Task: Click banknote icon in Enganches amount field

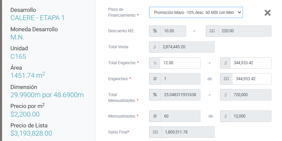Action: [x=226, y=79]
